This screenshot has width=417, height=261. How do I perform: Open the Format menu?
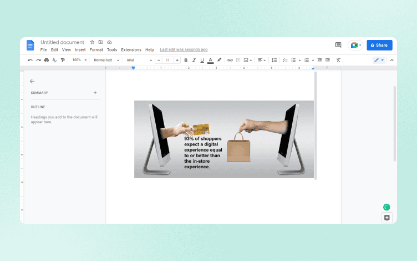pyautogui.click(x=96, y=50)
